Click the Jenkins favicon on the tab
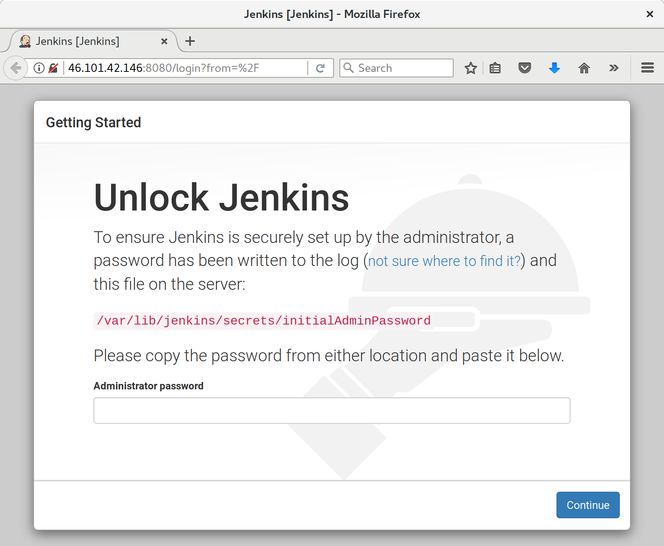664x546 pixels. [25, 41]
